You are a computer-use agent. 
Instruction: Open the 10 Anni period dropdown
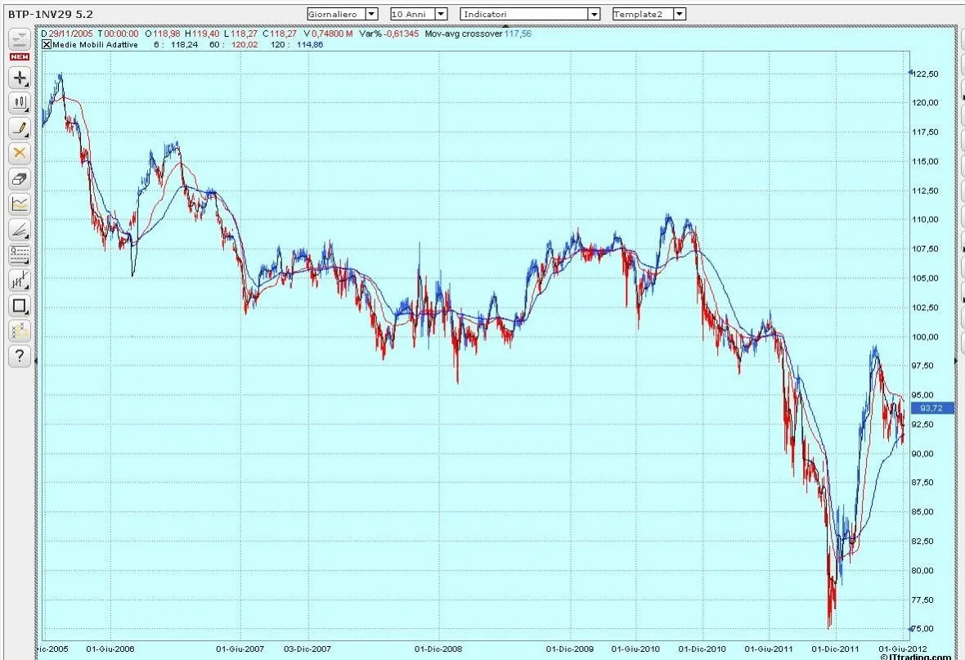click(x=419, y=14)
